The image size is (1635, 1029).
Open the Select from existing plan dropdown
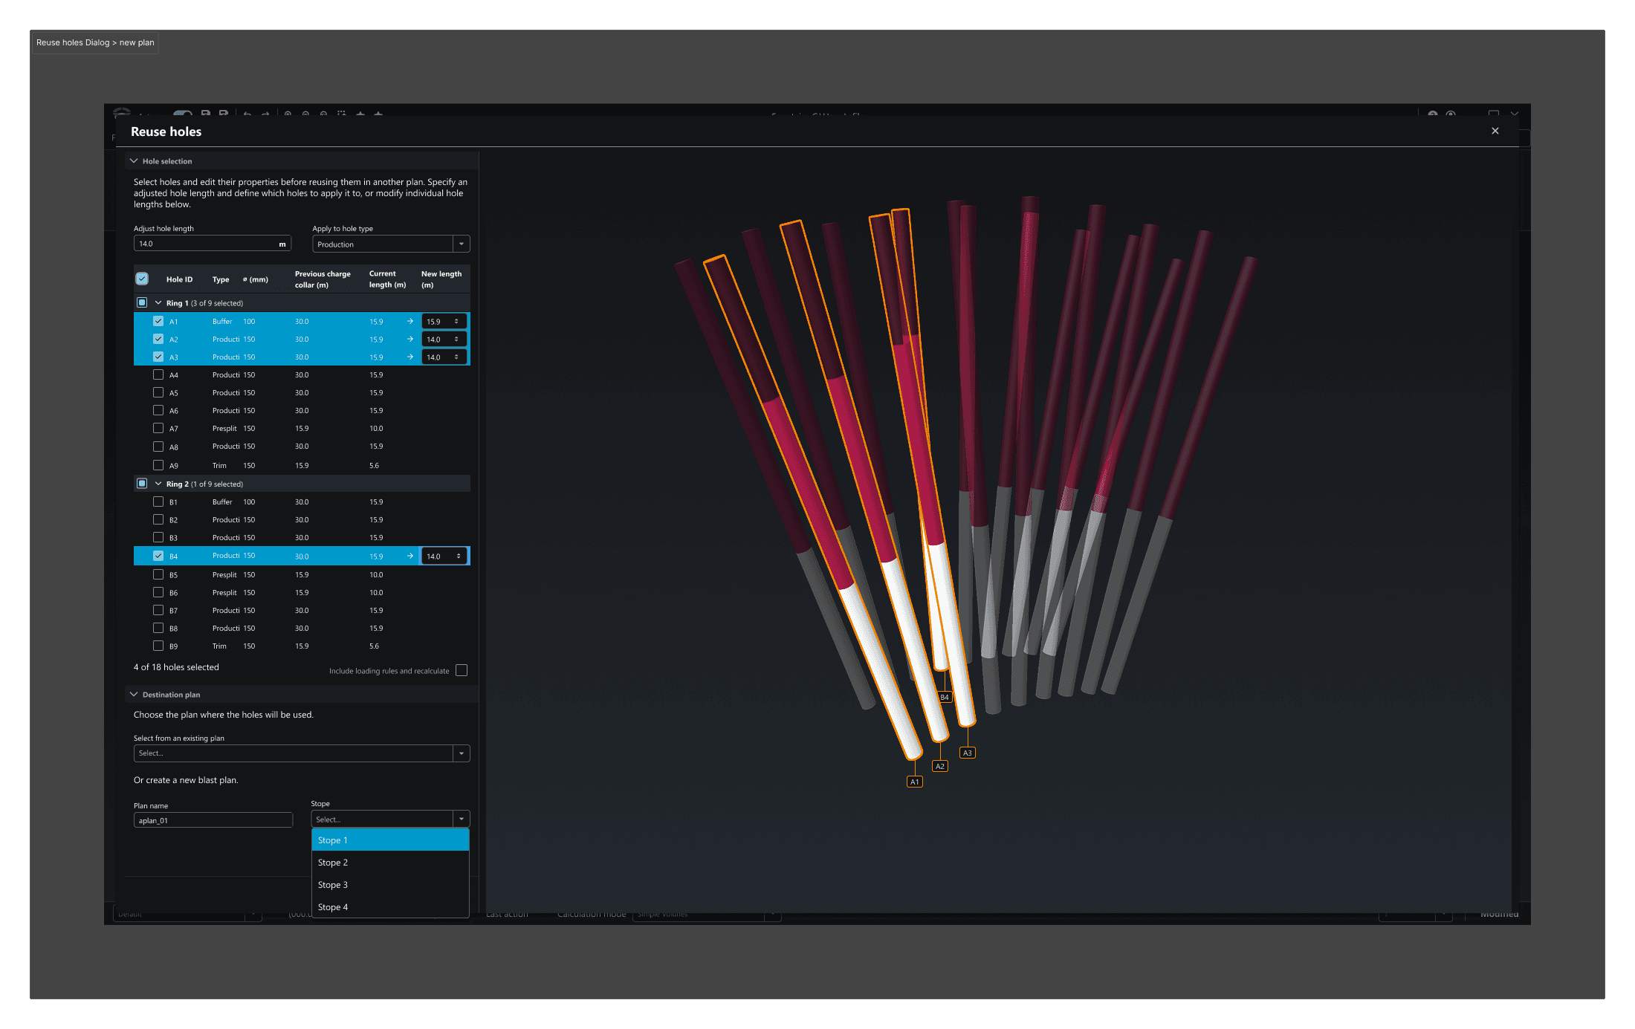point(461,753)
